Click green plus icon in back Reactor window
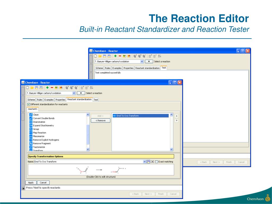The height and width of the screenshot is (204, 272). 115,56
